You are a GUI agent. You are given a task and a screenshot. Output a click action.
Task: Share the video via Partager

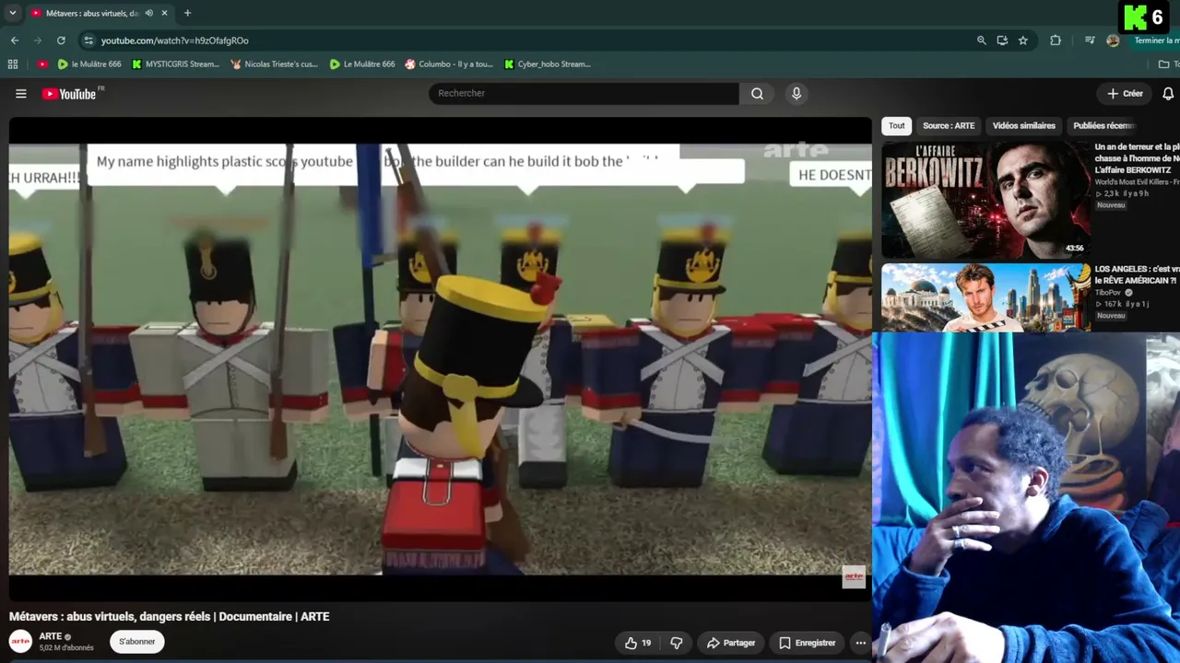tap(731, 643)
